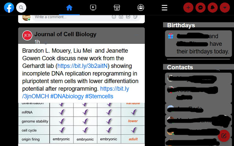Click the Create plus button

[x=188, y=7]
